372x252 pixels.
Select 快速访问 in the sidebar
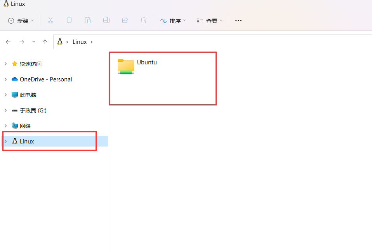point(31,64)
